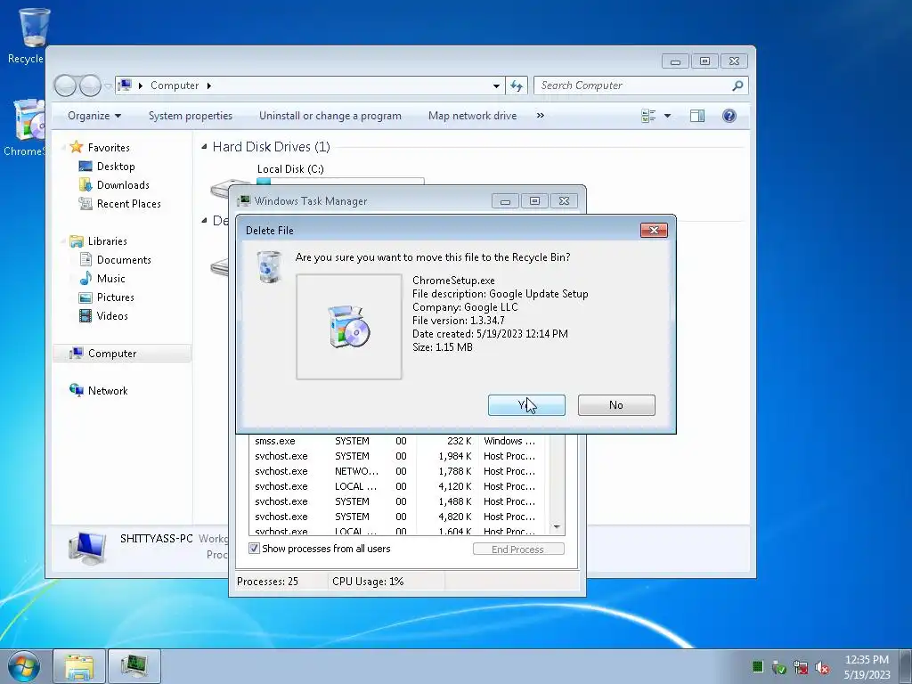Open Desktop under Favorites

(116, 167)
